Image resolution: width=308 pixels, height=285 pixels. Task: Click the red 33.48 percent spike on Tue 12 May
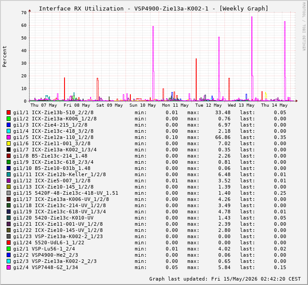pos(196,79)
